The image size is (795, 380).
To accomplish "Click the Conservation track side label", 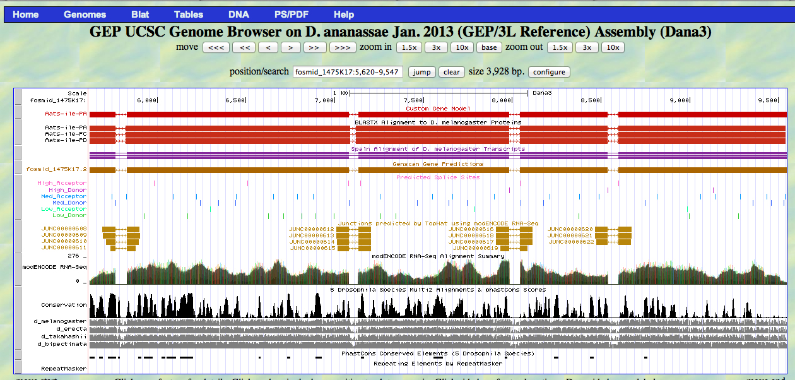I will [x=64, y=305].
